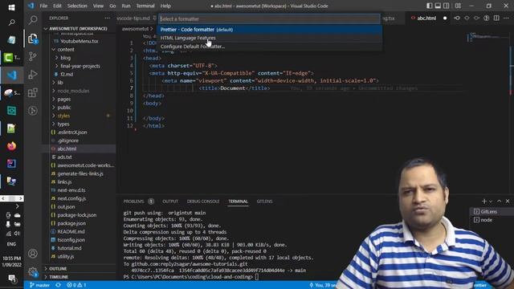
Task: Expand the node_modules folder
Action: (79, 91)
